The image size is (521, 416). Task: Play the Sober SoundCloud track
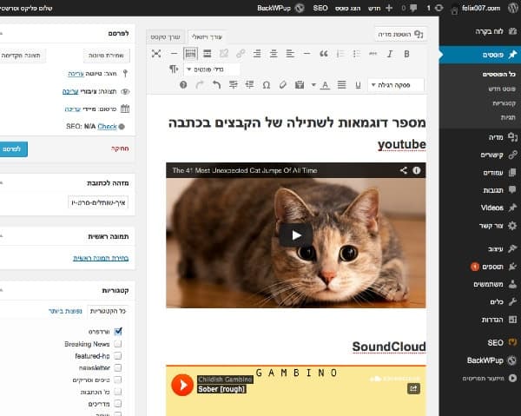coord(182,385)
